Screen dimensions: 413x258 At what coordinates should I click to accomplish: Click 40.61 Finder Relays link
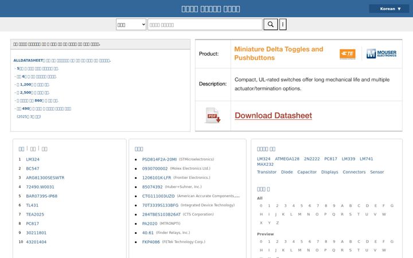click(148, 233)
